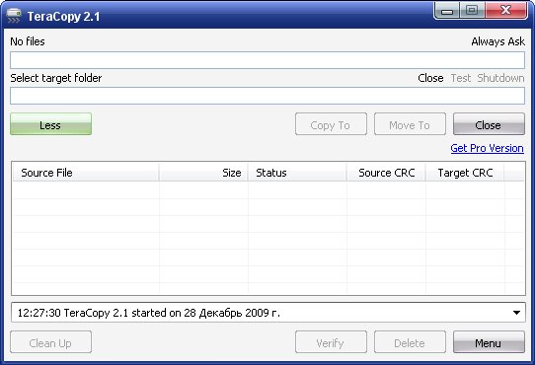Click the Select target folder label

tap(56, 78)
